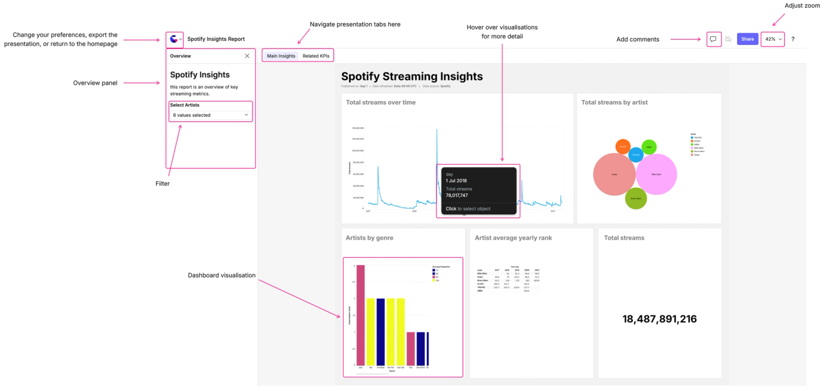This screenshot has height=391, width=824.
Task: Select the trap bar in genre chart
Action: pos(411,348)
